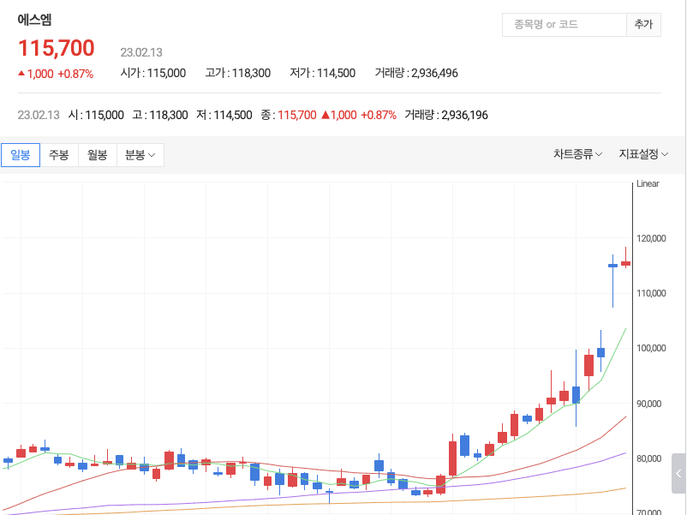Click the 거래량: 2,936,496 volume text
687x515 pixels.
[416, 73]
